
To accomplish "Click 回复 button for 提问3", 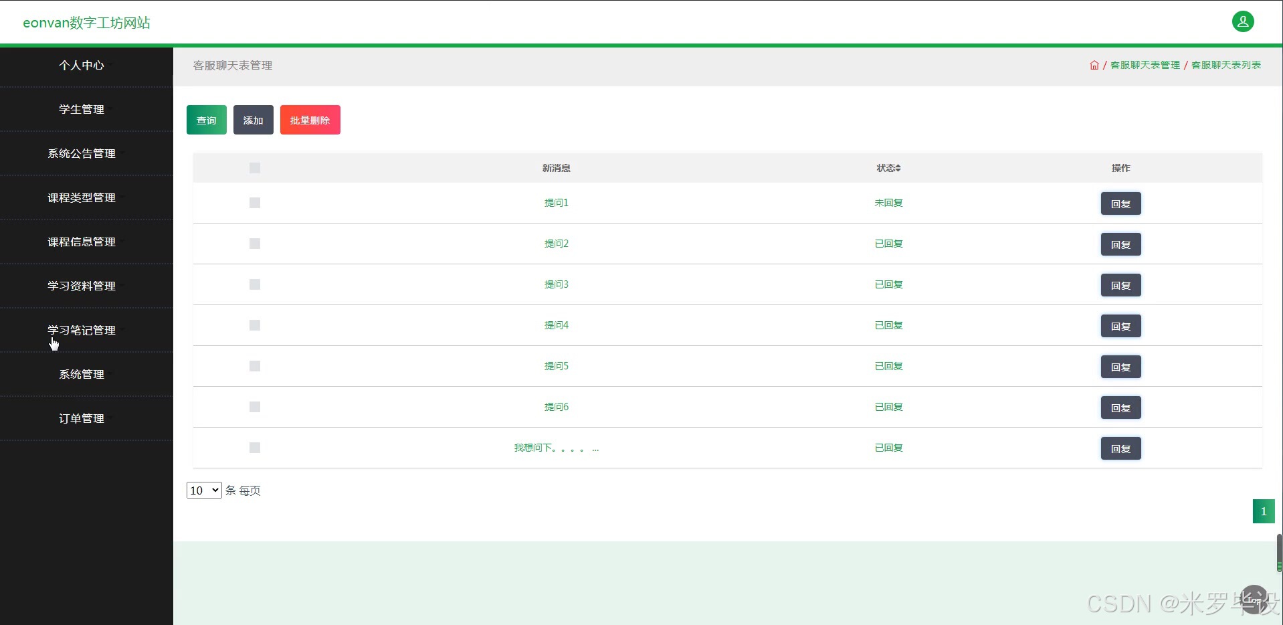I will [x=1121, y=285].
